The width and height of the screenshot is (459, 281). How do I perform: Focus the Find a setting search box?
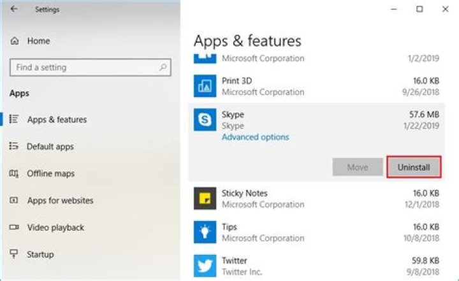90,68
